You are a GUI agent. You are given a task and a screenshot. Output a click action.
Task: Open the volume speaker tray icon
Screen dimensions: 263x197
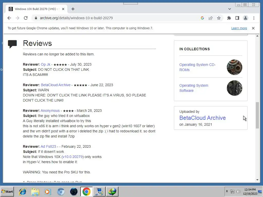238,191
